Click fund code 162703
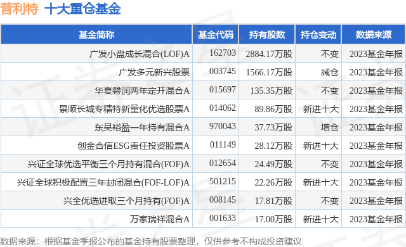The image size is (406, 247). click(223, 53)
